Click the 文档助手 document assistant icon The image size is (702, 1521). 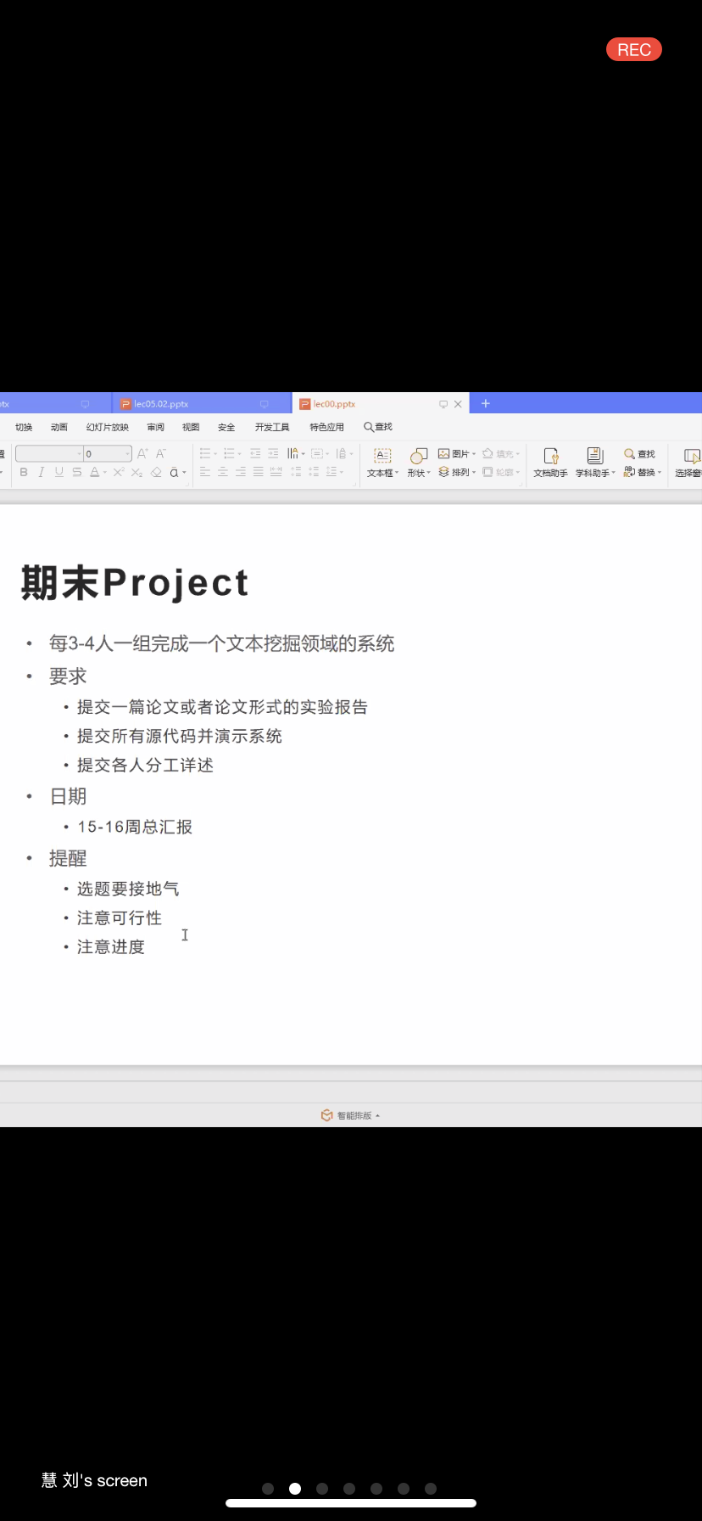tap(550, 462)
